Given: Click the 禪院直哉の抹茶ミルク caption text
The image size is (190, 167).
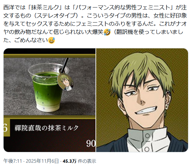Looking at the screenshot, I should click(x=46, y=128).
